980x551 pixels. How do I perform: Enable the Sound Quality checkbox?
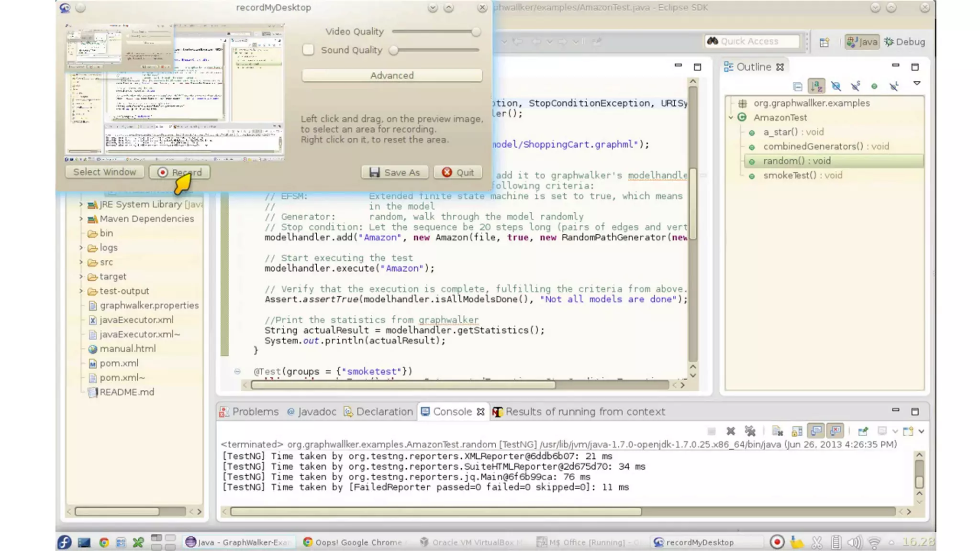[308, 50]
